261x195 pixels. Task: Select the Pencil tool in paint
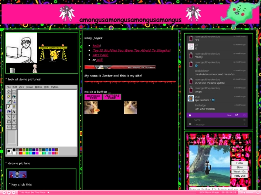pos(9,106)
